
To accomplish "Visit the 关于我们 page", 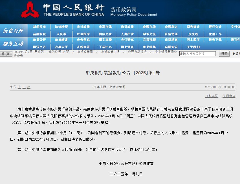I will pos(193,47).
